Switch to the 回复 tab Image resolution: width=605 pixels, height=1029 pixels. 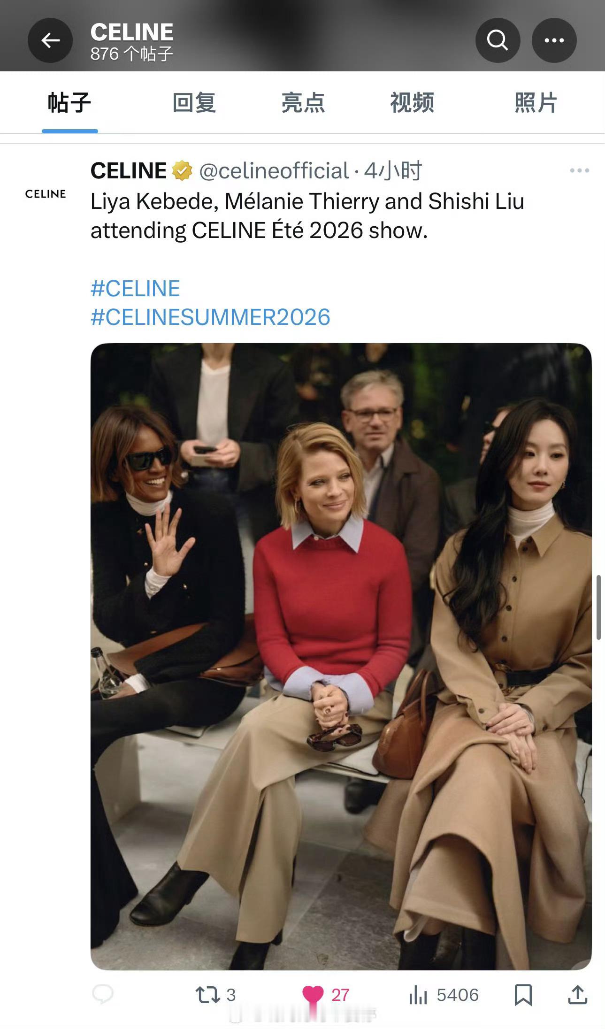coord(194,103)
